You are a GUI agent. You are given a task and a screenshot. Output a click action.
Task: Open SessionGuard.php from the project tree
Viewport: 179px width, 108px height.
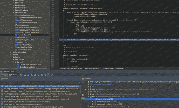(25, 47)
